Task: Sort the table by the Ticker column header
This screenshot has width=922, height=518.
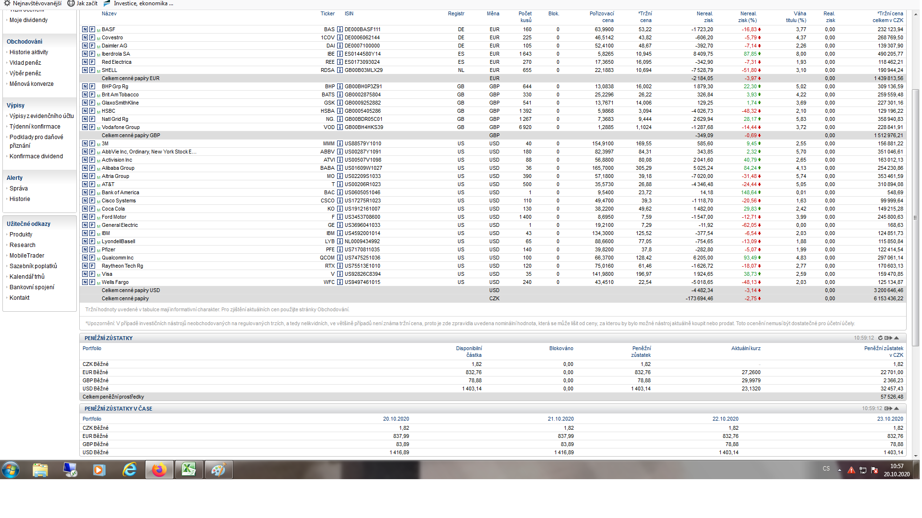Action: [328, 13]
